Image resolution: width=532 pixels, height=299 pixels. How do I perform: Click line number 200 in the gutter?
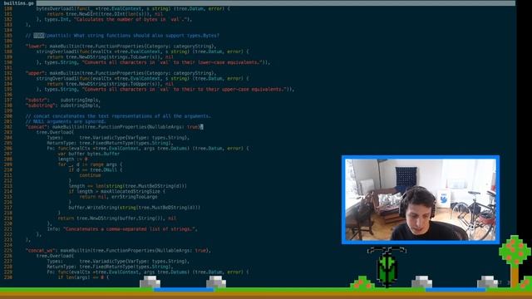(7, 116)
